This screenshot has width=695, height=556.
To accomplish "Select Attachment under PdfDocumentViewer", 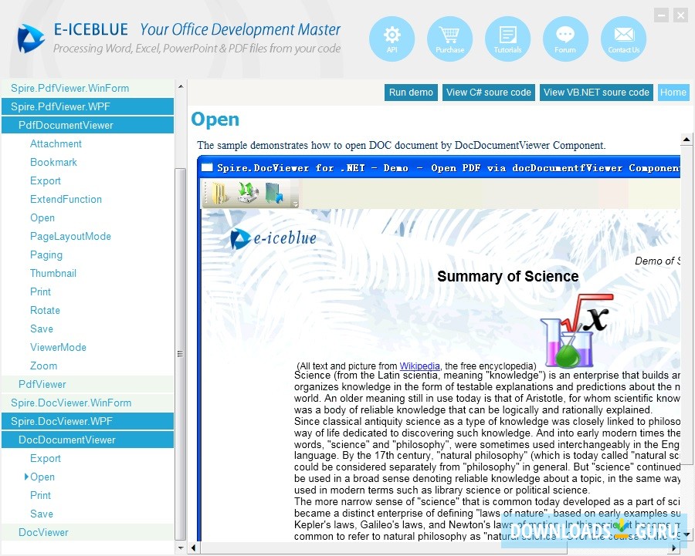I will point(56,144).
